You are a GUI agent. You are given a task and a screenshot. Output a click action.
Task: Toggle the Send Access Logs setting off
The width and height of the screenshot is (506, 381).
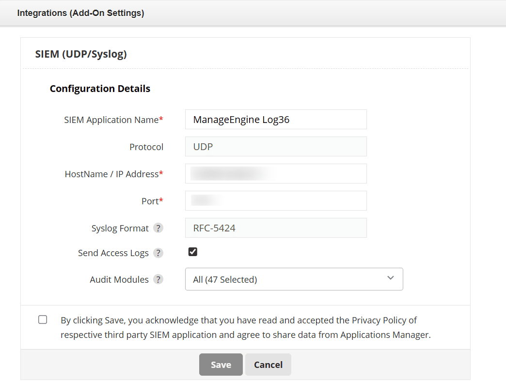click(x=192, y=252)
